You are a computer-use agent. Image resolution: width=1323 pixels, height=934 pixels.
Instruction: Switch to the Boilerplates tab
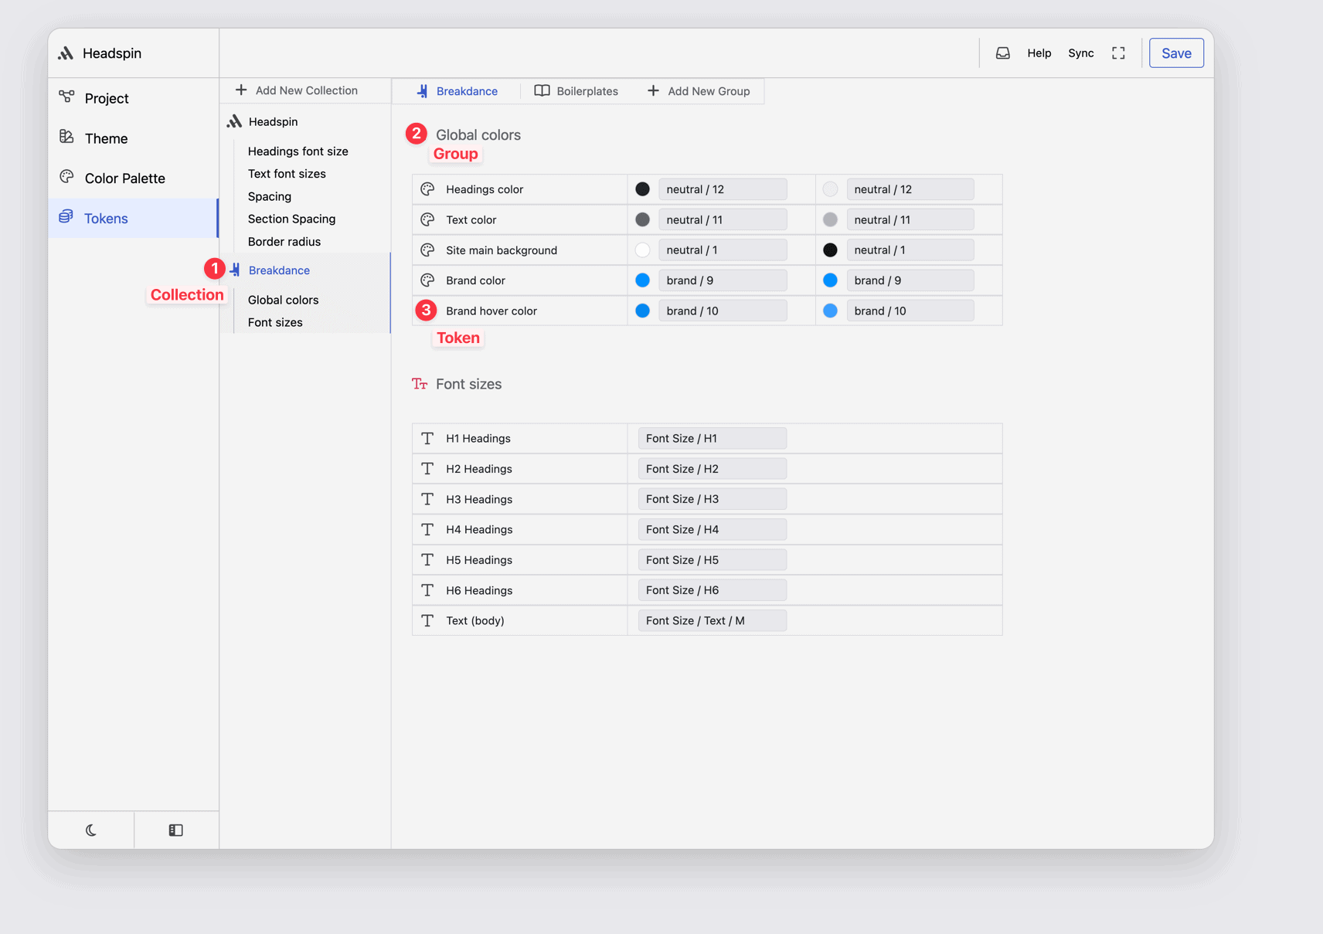[577, 90]
